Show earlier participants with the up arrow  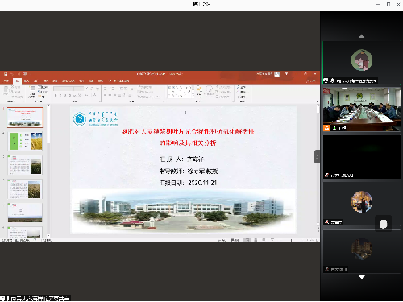click(x=362, y=36)
